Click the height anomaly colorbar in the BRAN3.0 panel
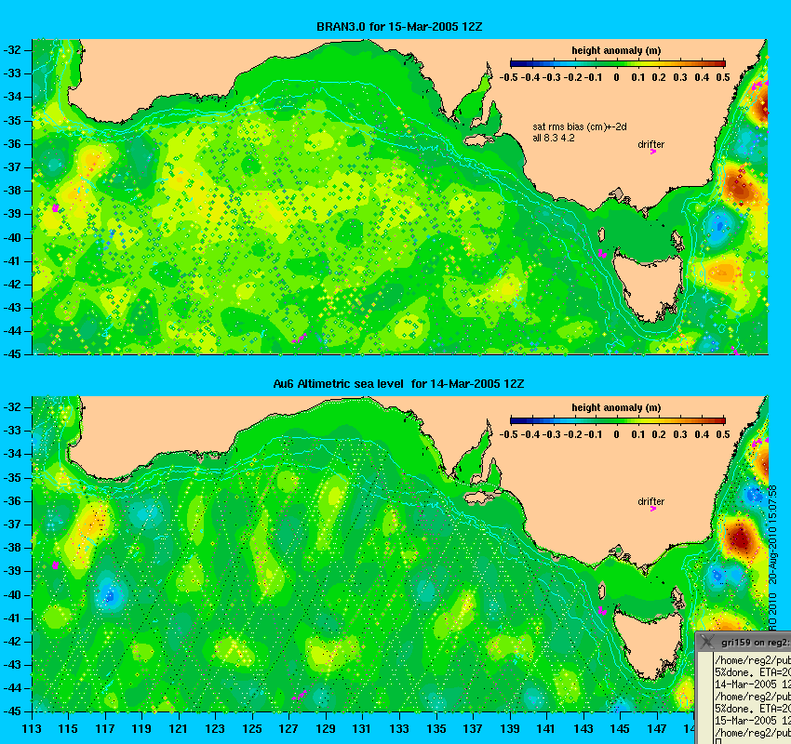 tap(618, 63)
